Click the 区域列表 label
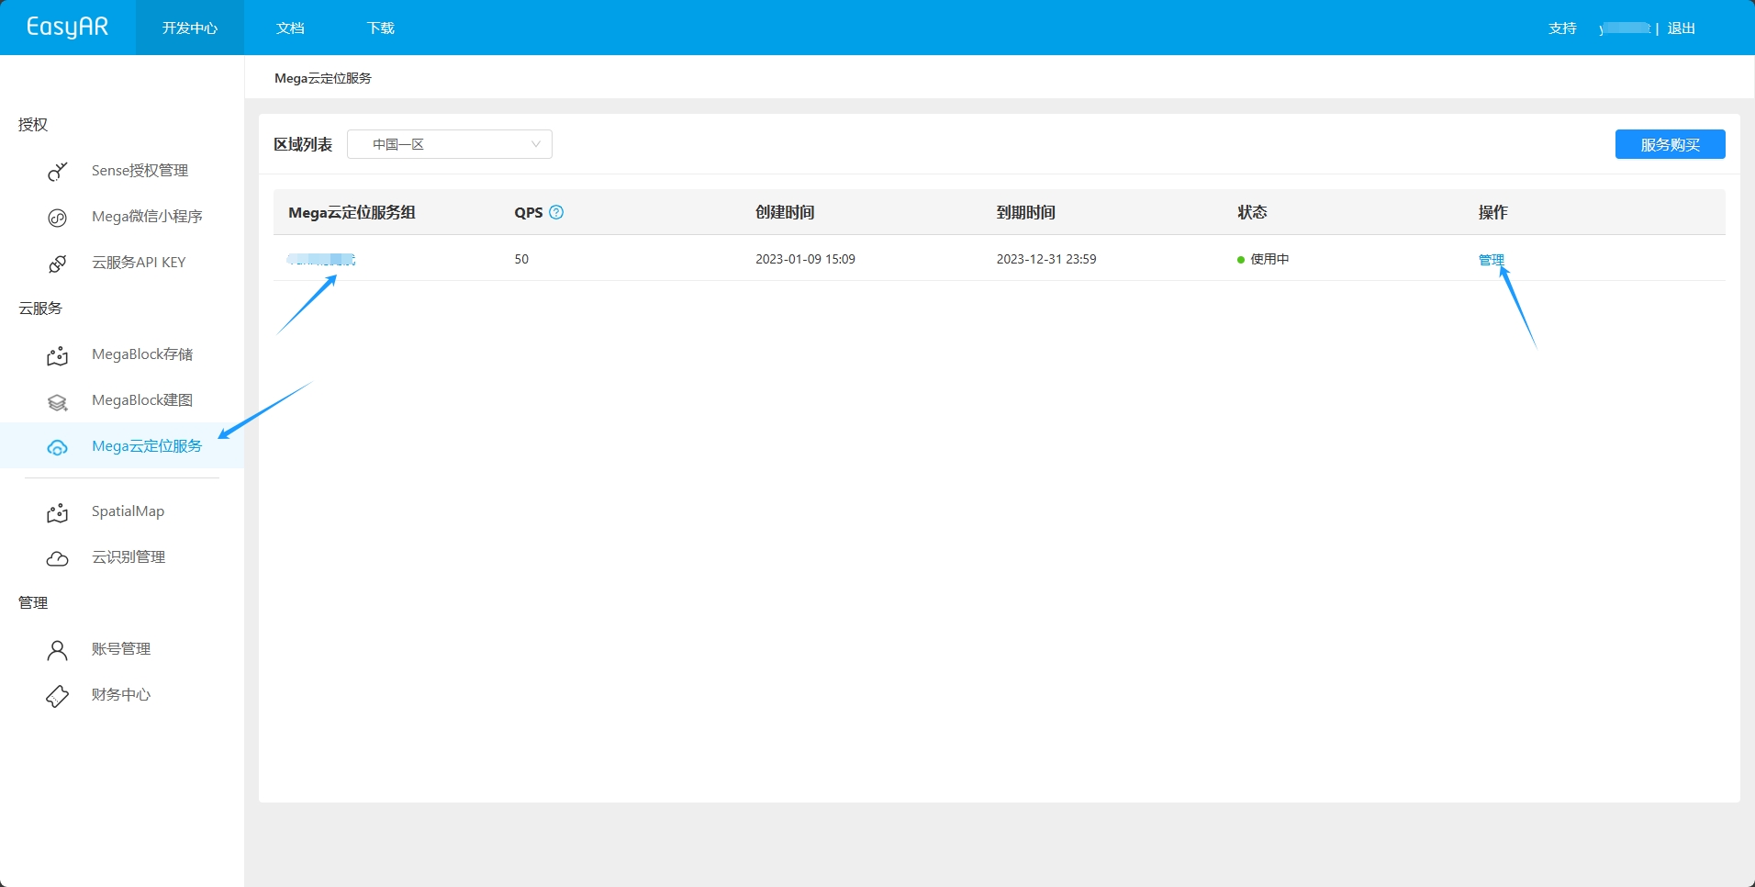 click(303, 144)
